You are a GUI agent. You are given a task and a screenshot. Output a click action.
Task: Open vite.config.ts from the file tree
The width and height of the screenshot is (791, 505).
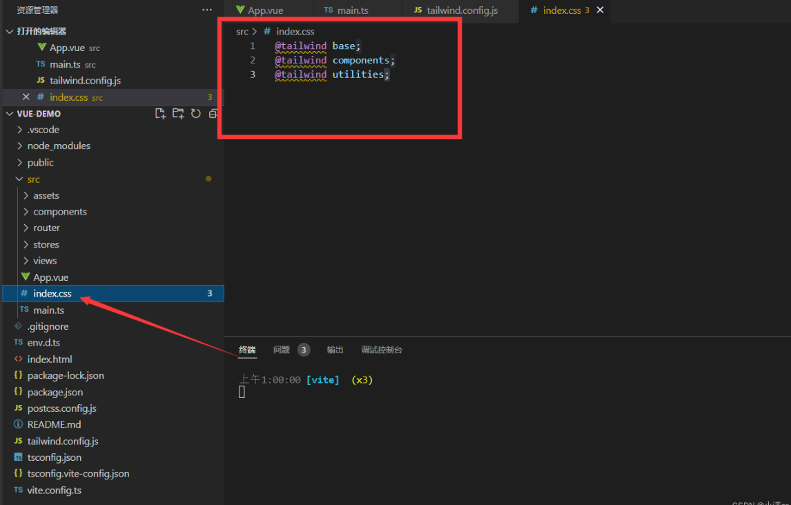pyautogui.click(x=54, y=491)
